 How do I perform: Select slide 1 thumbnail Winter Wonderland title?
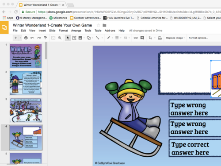pyautogui.click(x=26, y=56)
